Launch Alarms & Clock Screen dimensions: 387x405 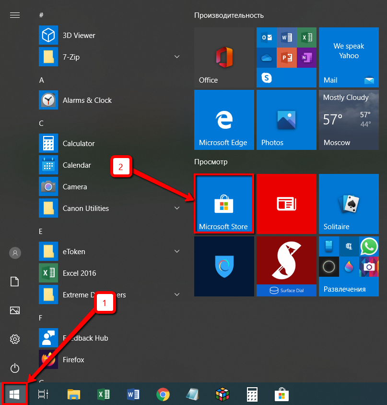coord(109,100)
